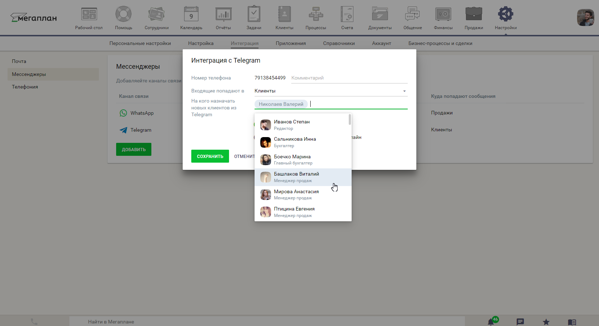Click the Добавить button
The height and width of the screenshot is (326, 599).
click(x=134, y=149)
